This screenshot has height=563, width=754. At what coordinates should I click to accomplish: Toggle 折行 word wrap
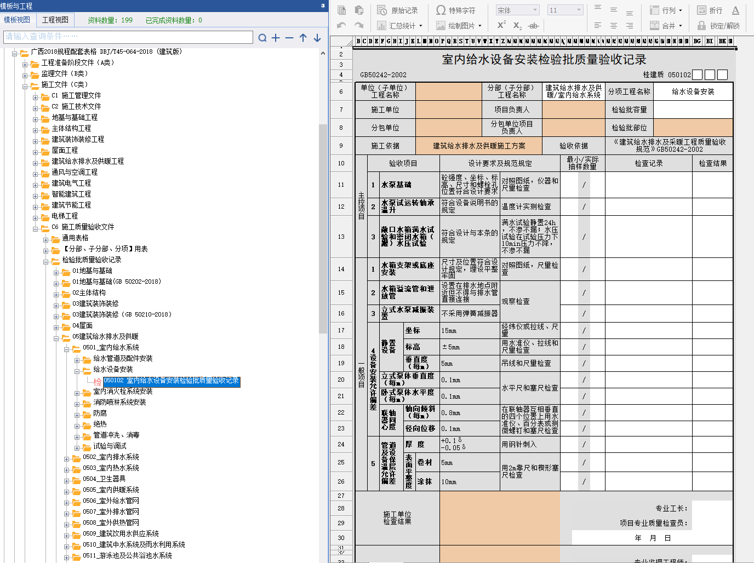(710, 10)
